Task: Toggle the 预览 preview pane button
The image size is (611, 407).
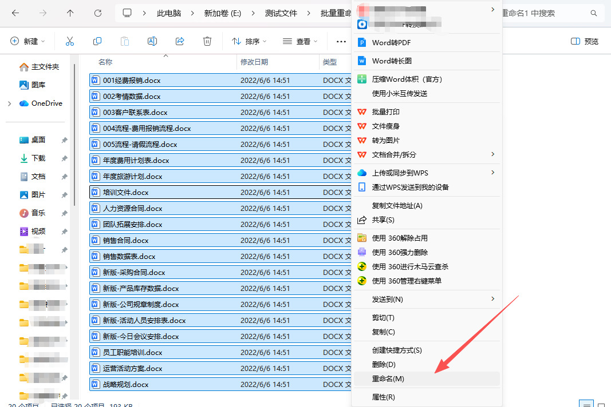Action: click(x=585, y=41)
